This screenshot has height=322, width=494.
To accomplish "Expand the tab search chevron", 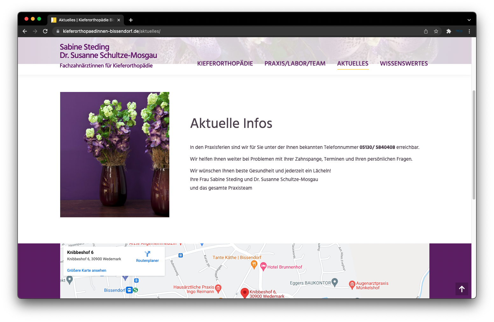I will 469,20.
